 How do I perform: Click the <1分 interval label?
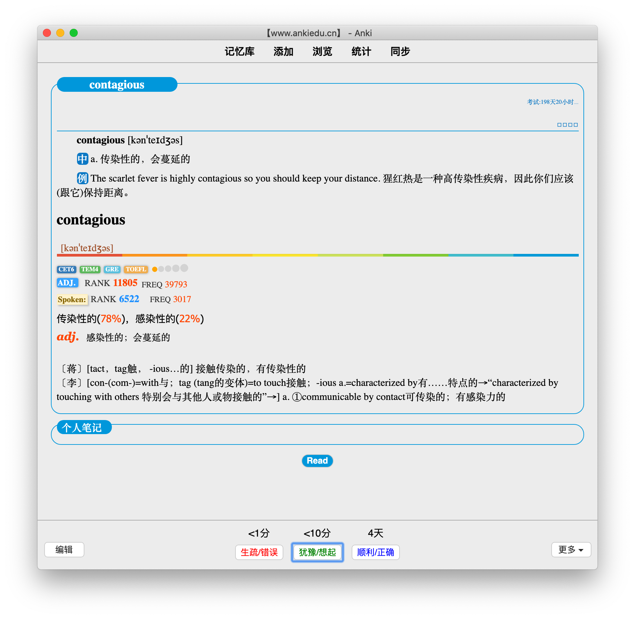[259, 533]
